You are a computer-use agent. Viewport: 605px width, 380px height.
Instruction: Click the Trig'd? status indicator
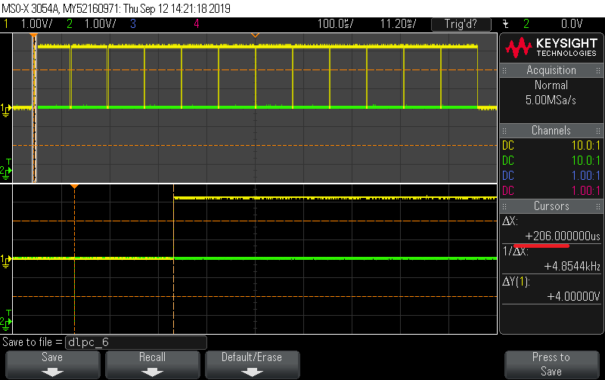click(x=461, y=24)
